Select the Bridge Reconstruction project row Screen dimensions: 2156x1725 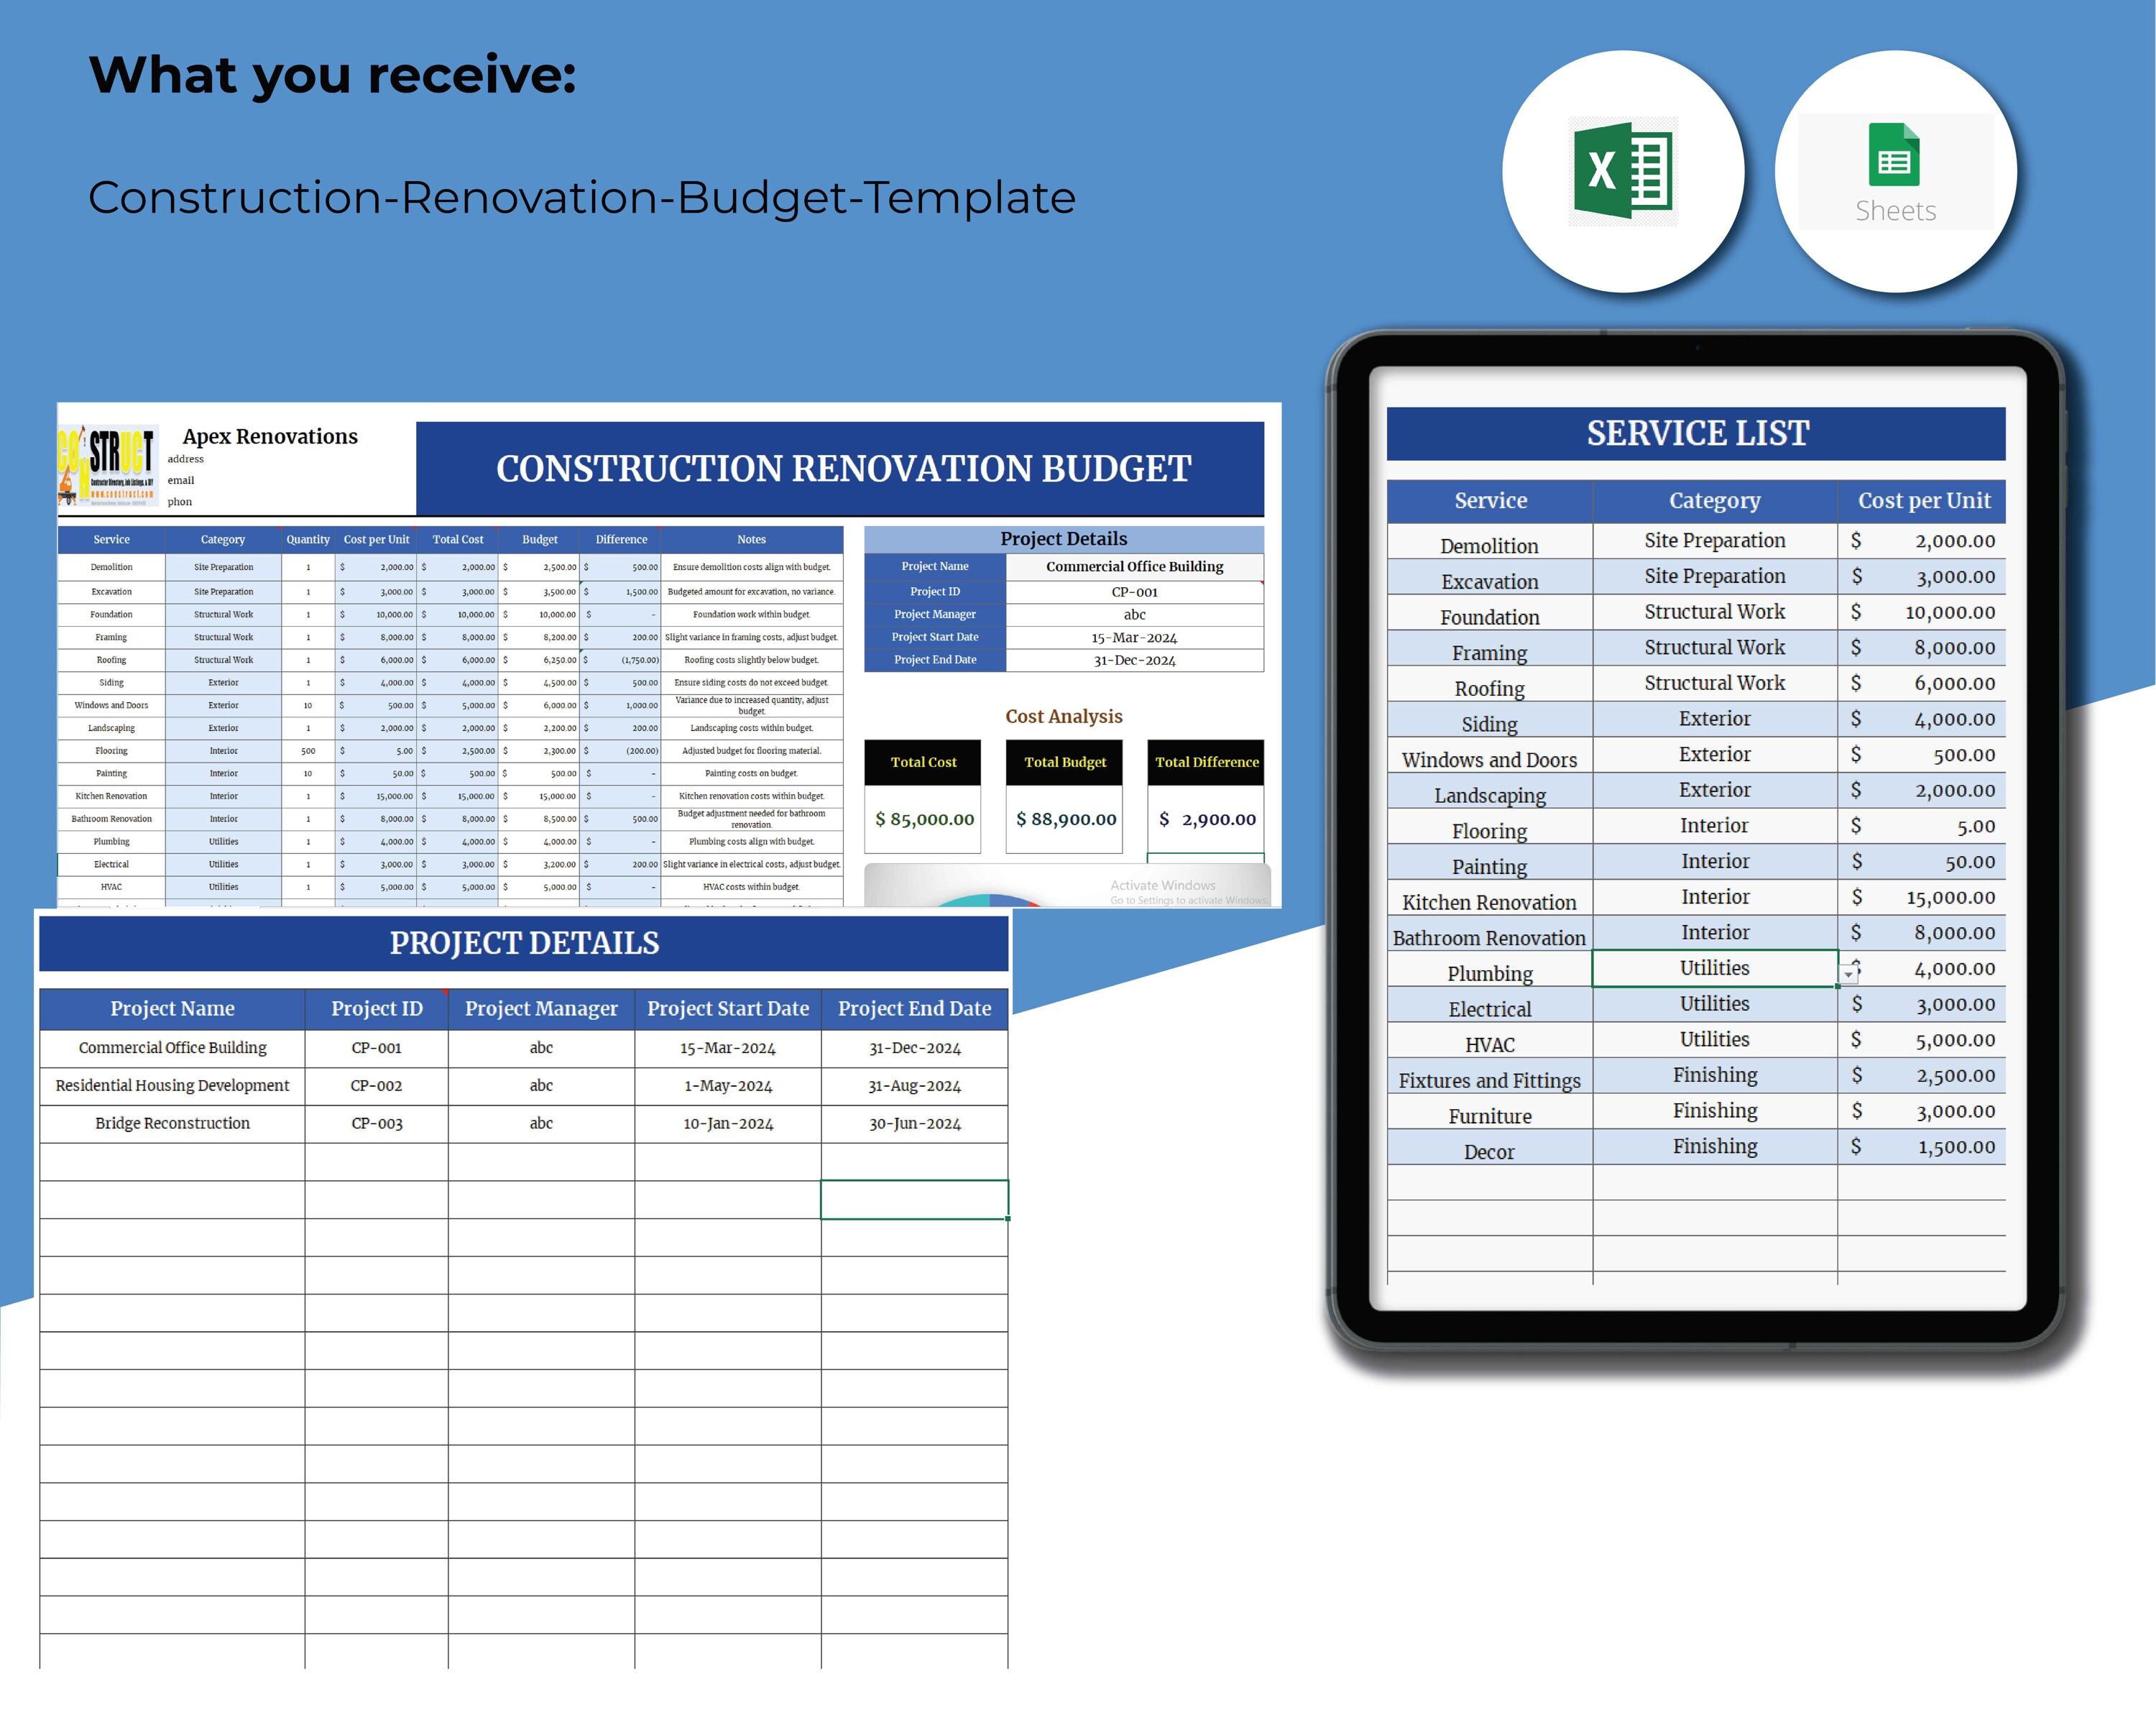[172, 1122]
